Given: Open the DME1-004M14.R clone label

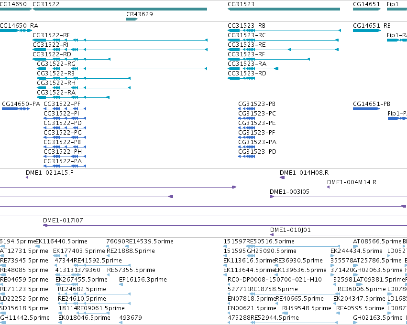Looking at the screenshot, I should (352, 182).
